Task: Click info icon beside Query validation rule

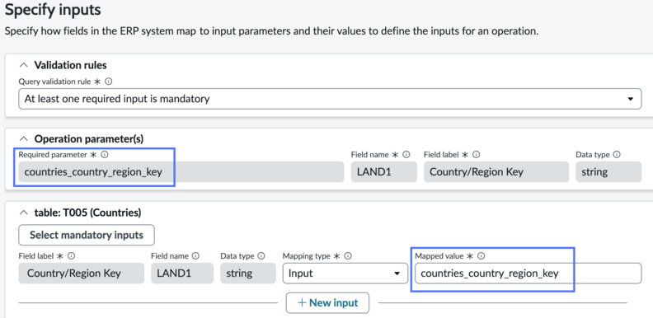Action: tap(109, 82)
